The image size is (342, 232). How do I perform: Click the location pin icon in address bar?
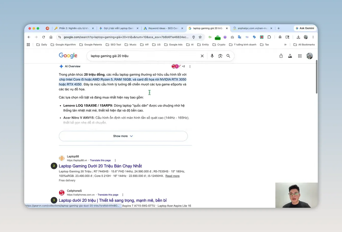tap(194, 37)
